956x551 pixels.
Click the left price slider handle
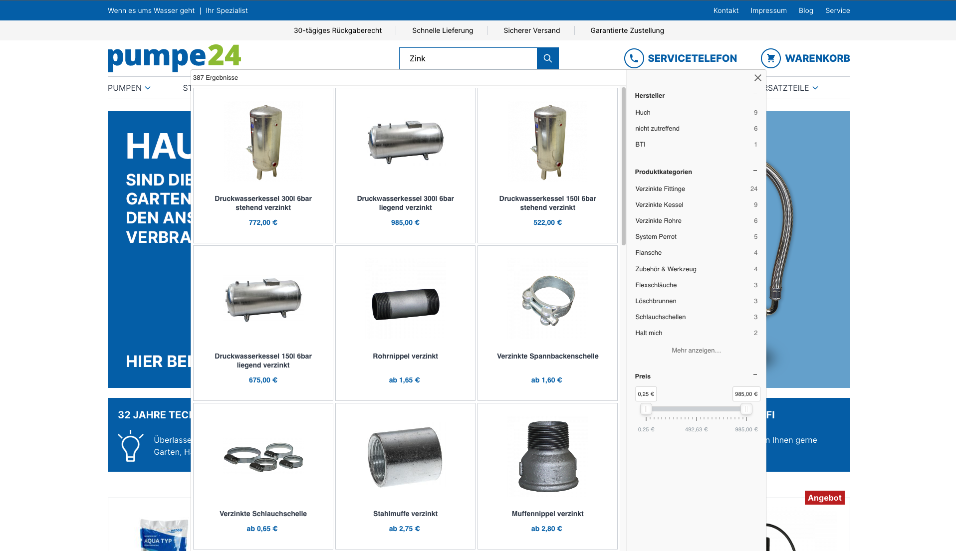point(647,408)
